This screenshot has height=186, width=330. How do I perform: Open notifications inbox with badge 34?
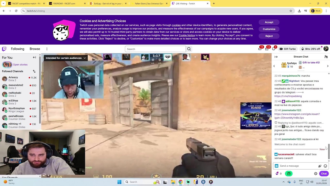267,49
